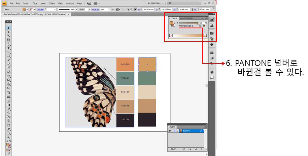
Task: Open the Stroke panel dock icon
Action: pos(212,52)
